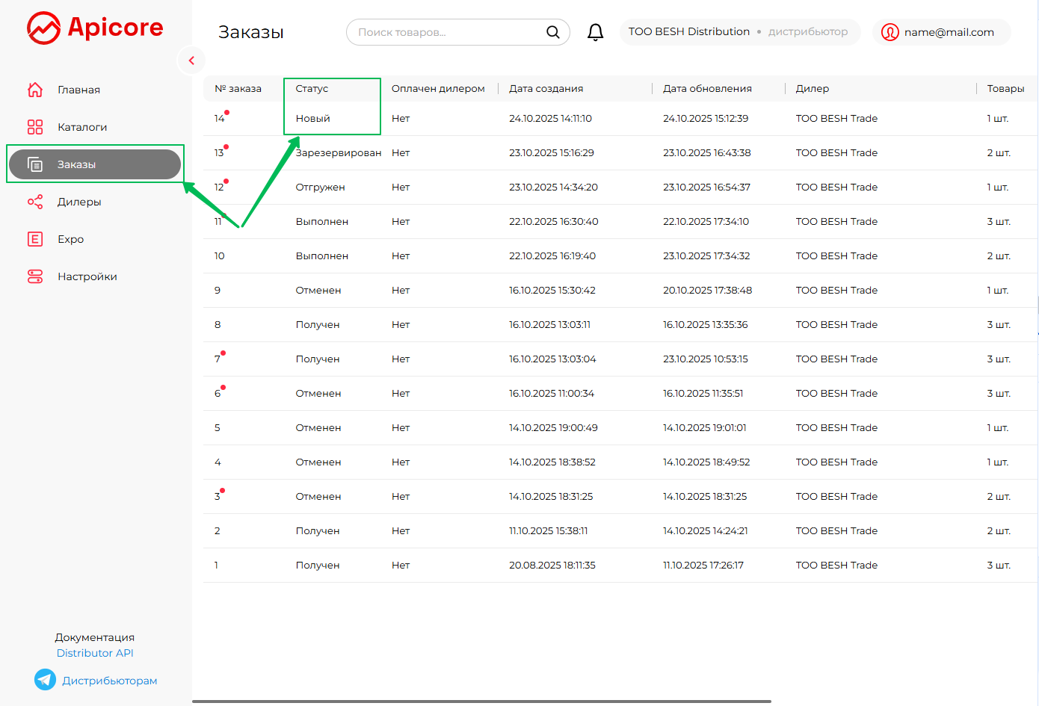
Task: Open the TOO BESH Distribution company selector
Action: click(x=739, y=32)
